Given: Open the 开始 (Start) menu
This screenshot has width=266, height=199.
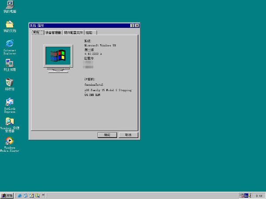Looking at the screenshot, I should [x=7, y=196].
